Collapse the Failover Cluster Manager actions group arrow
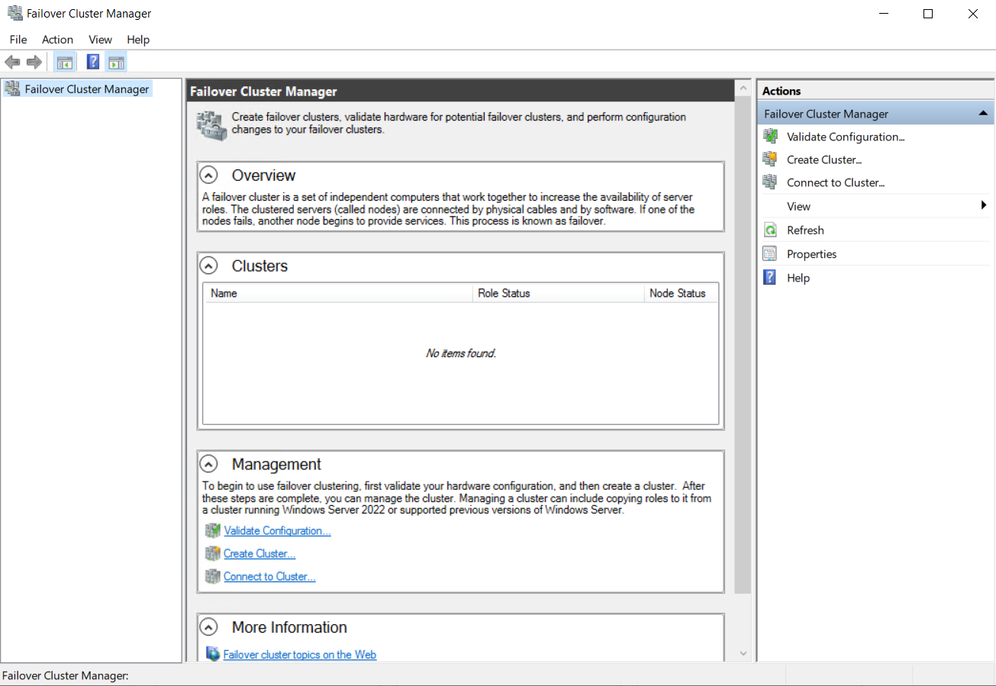Viewport: 996px width, 686px height. 983,114
